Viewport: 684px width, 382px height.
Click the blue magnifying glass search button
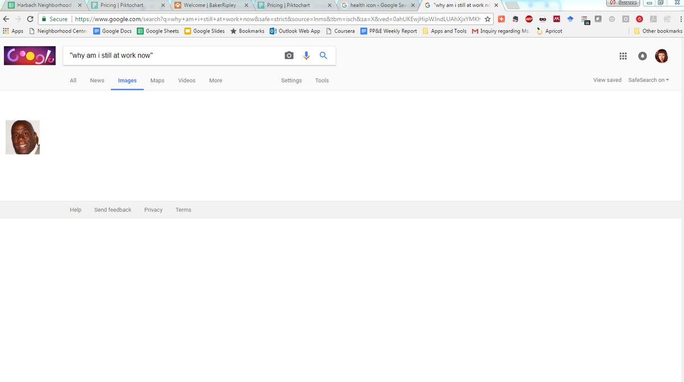click(323, 55)
